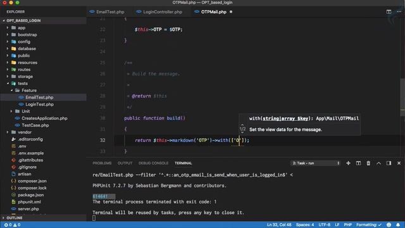This screenshot has height=228, width=405.
Task: Open the '2: Task - run' terminal dropdown
Action: coord(315,163)
